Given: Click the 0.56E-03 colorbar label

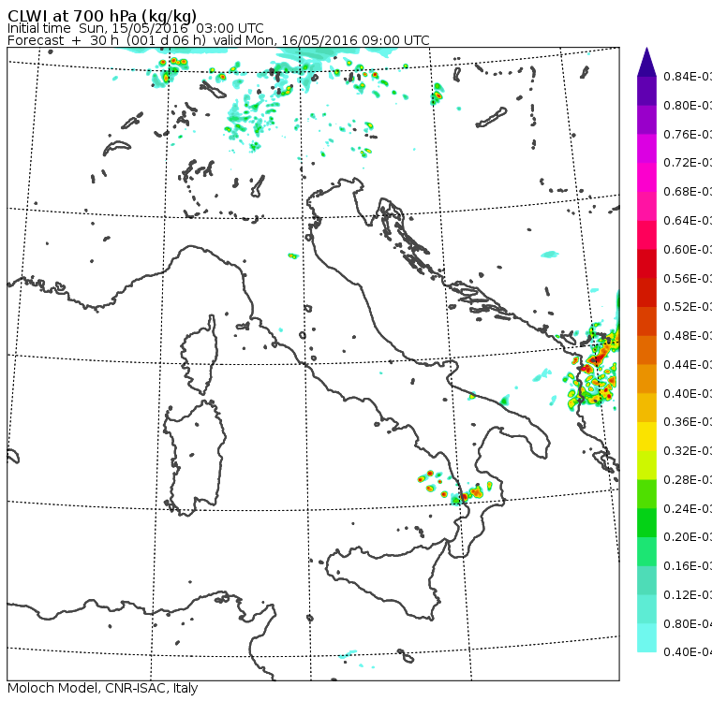Looking at the screenshot, I should [x=687, y=278].
